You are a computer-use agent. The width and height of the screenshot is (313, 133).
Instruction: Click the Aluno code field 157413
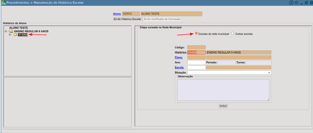click(x=131, y=14)
